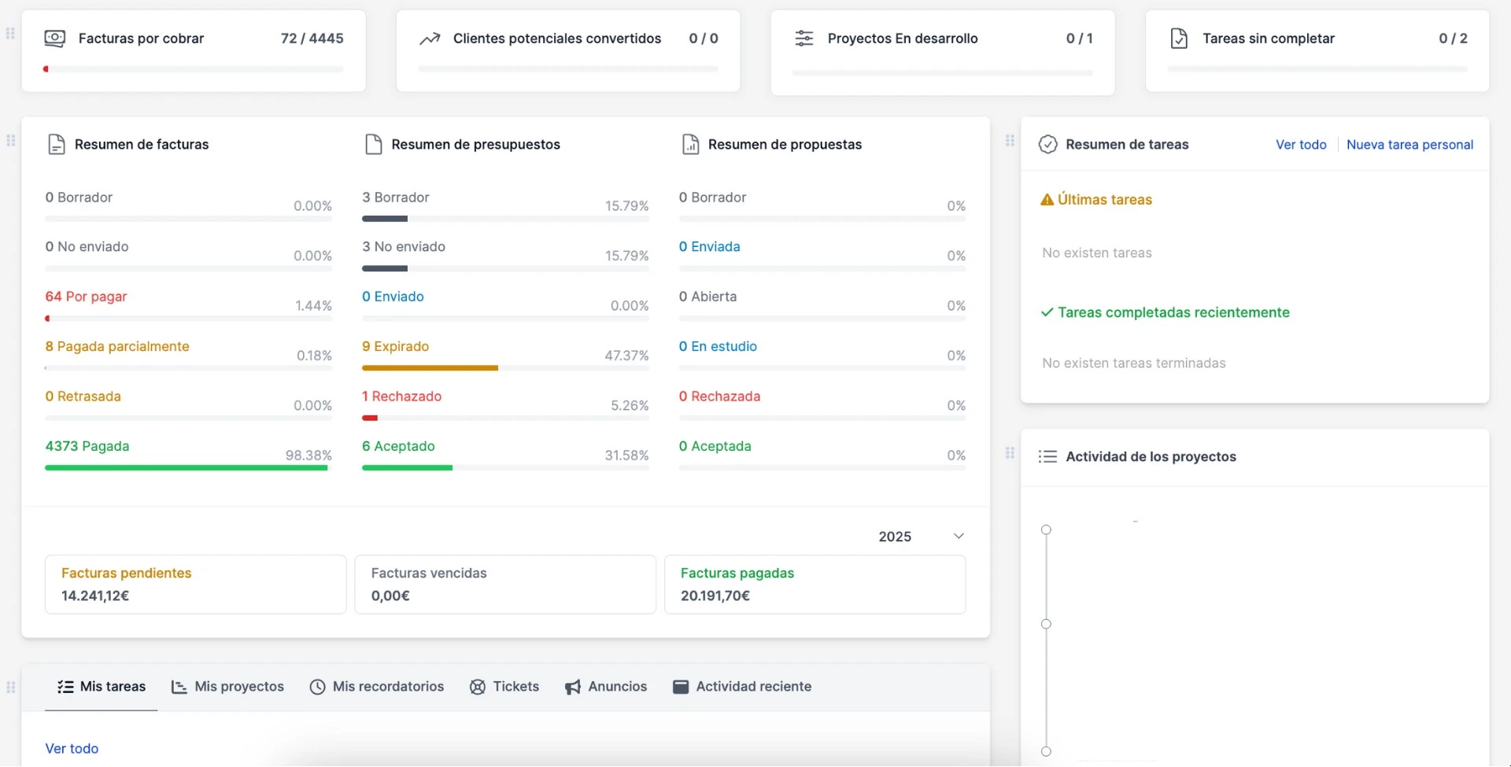Viewport: 1511px width, 767px height.
Task: Open the 64 Por pagar invoices link
Action: (x=86, y=297)
